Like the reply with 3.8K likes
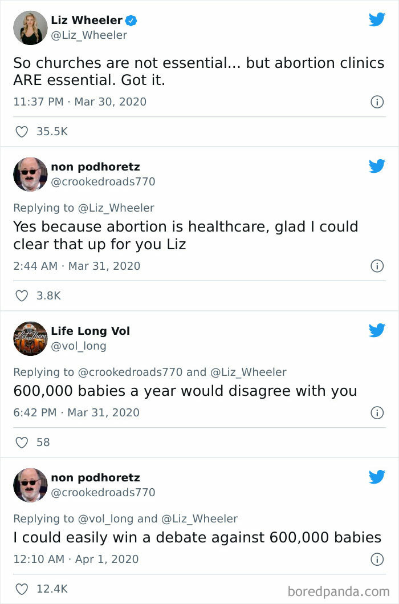Viewport: 399px width, 604px height. click(x=22, y=295)
